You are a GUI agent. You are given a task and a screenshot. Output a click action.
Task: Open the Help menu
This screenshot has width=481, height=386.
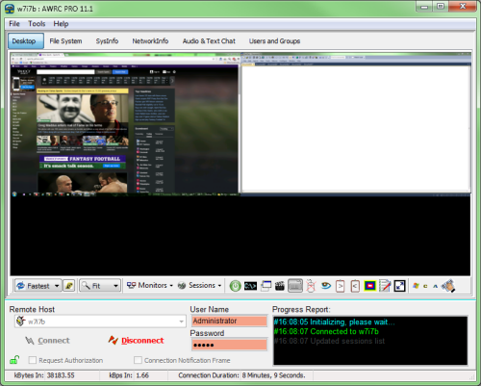(61, 24)
